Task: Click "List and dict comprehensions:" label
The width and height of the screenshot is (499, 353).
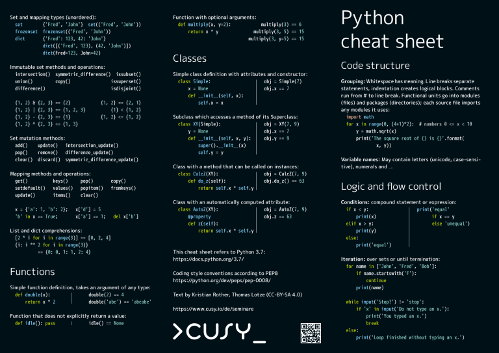Action: pyautogui.click(x=46, y=231)
